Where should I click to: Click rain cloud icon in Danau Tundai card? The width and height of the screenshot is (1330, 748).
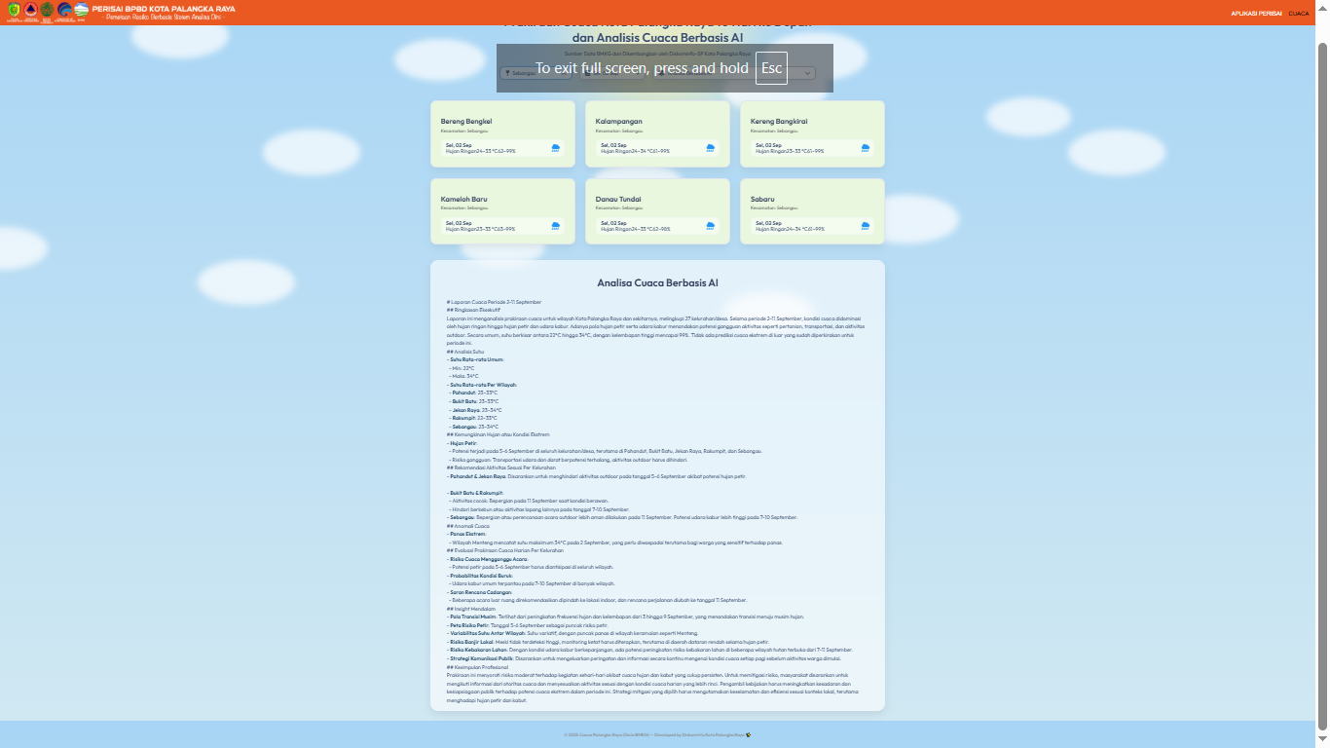tap(711, 226)
